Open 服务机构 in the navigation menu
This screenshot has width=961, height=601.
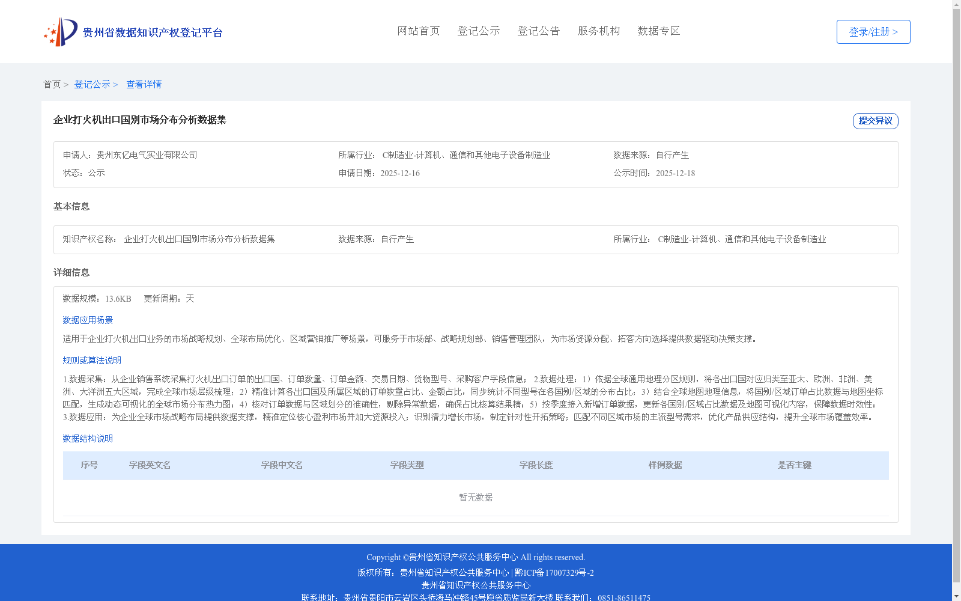599,31
